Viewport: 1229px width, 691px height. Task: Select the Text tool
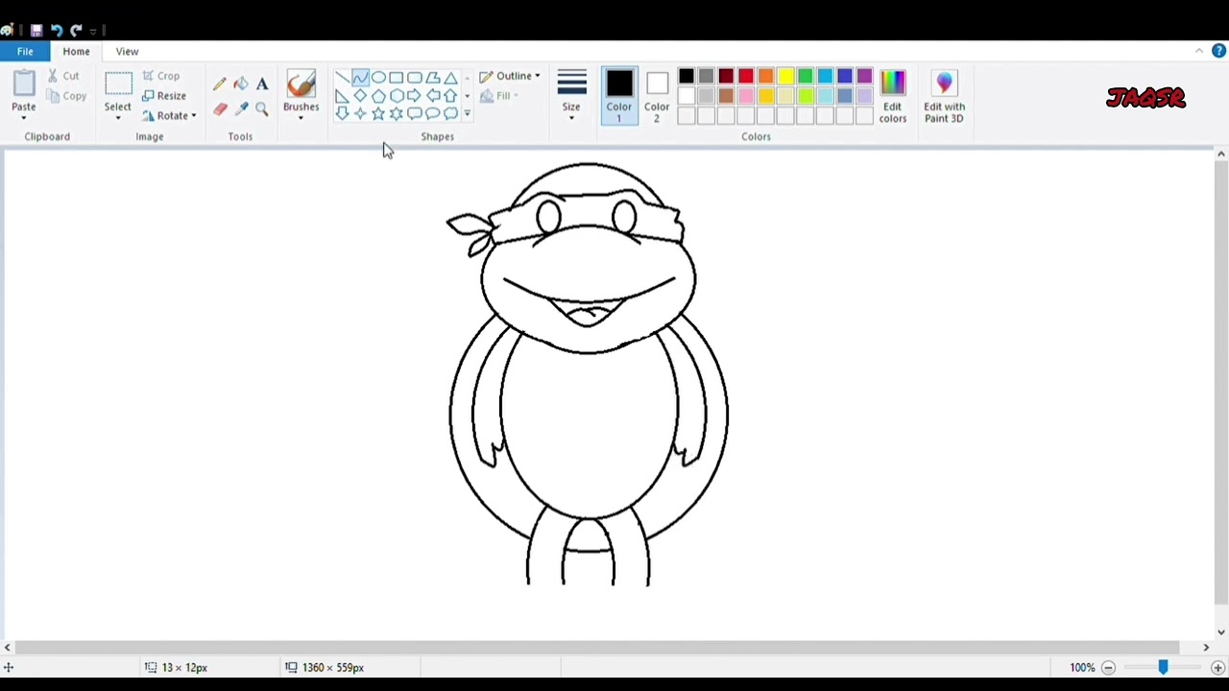click(262, 84)
